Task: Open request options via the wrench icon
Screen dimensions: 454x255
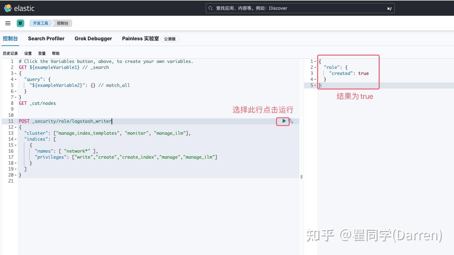Action: (290, 121)
